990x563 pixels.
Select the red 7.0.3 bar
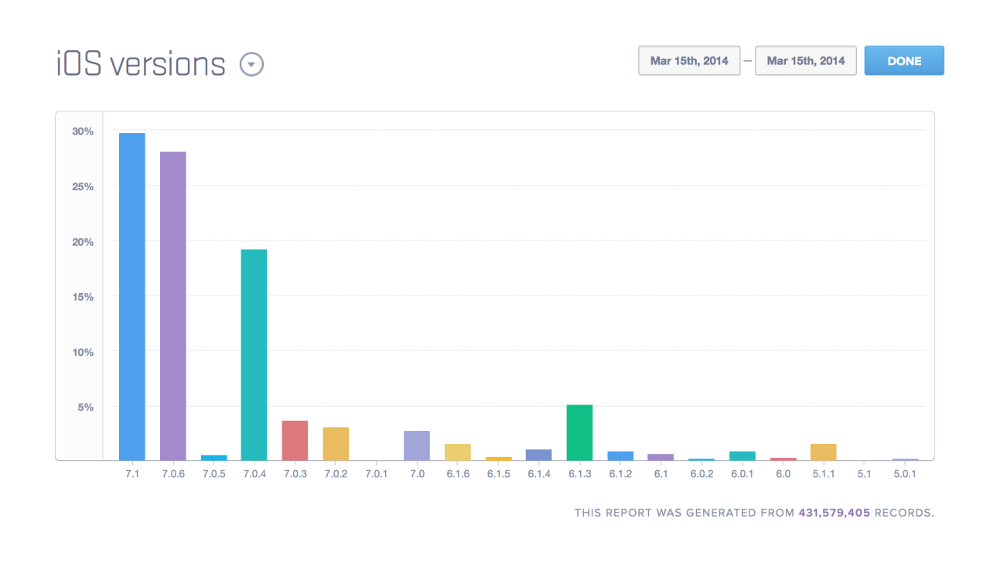pos(295,441)
